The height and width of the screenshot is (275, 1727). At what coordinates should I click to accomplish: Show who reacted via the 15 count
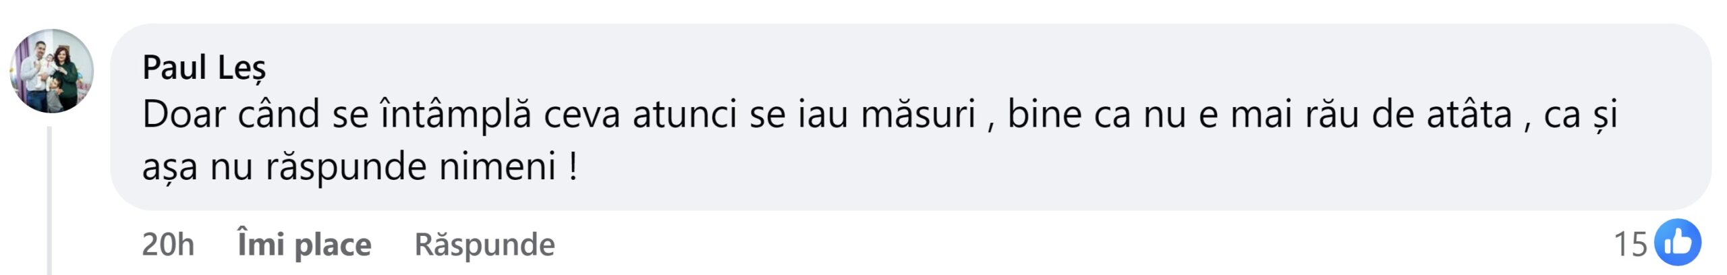coord(1631,244)
